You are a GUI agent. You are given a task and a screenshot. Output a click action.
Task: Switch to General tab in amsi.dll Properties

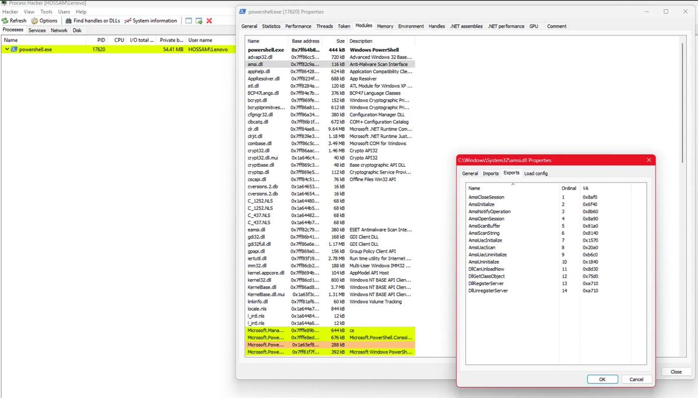point(470,173)
